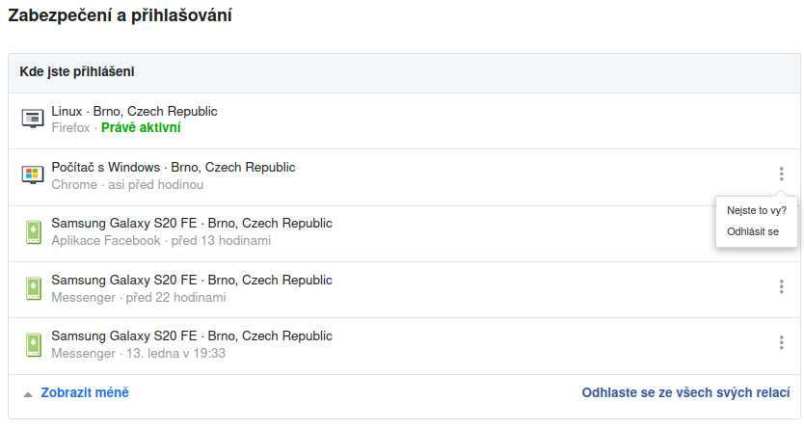Select the Messenger před 22 hodinami row
Image resolution: width=804 pixels, height=429 pixels.
click(404, 289)
